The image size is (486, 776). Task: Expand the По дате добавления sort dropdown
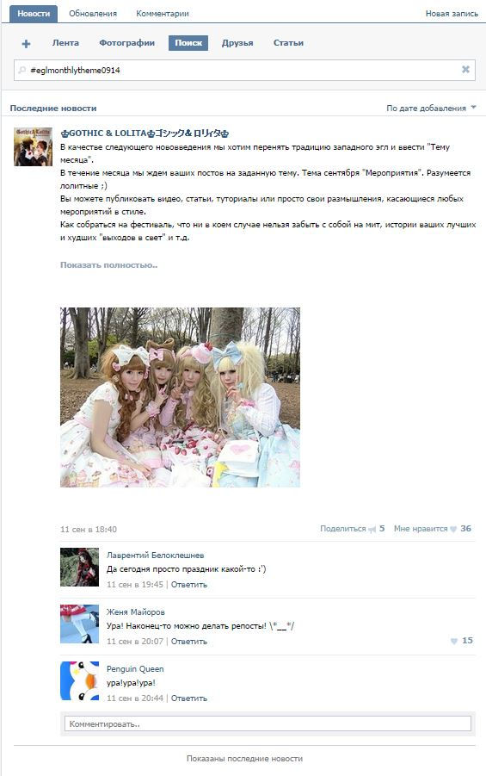pos(431,108)
